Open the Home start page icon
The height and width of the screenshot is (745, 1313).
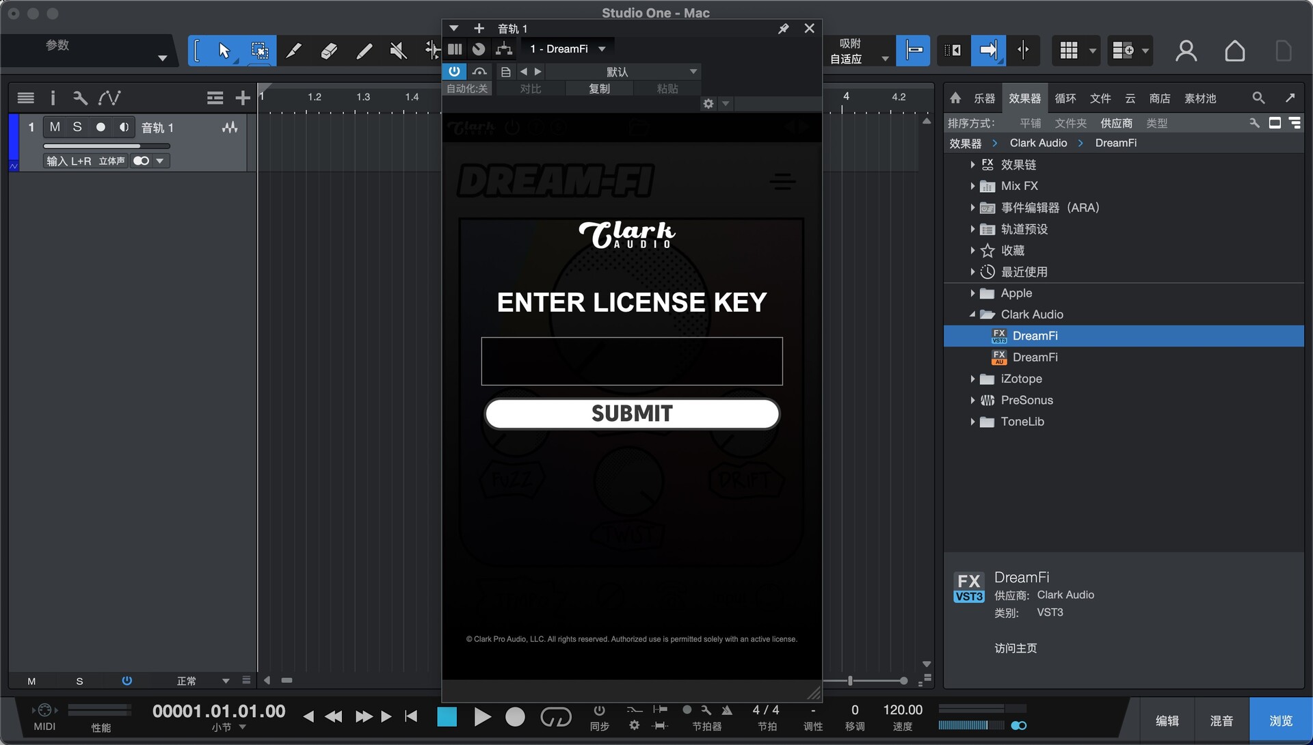tap(1234, 51)
